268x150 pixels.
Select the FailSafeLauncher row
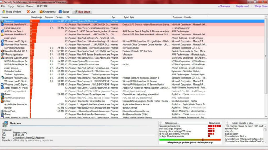point(132,28)
